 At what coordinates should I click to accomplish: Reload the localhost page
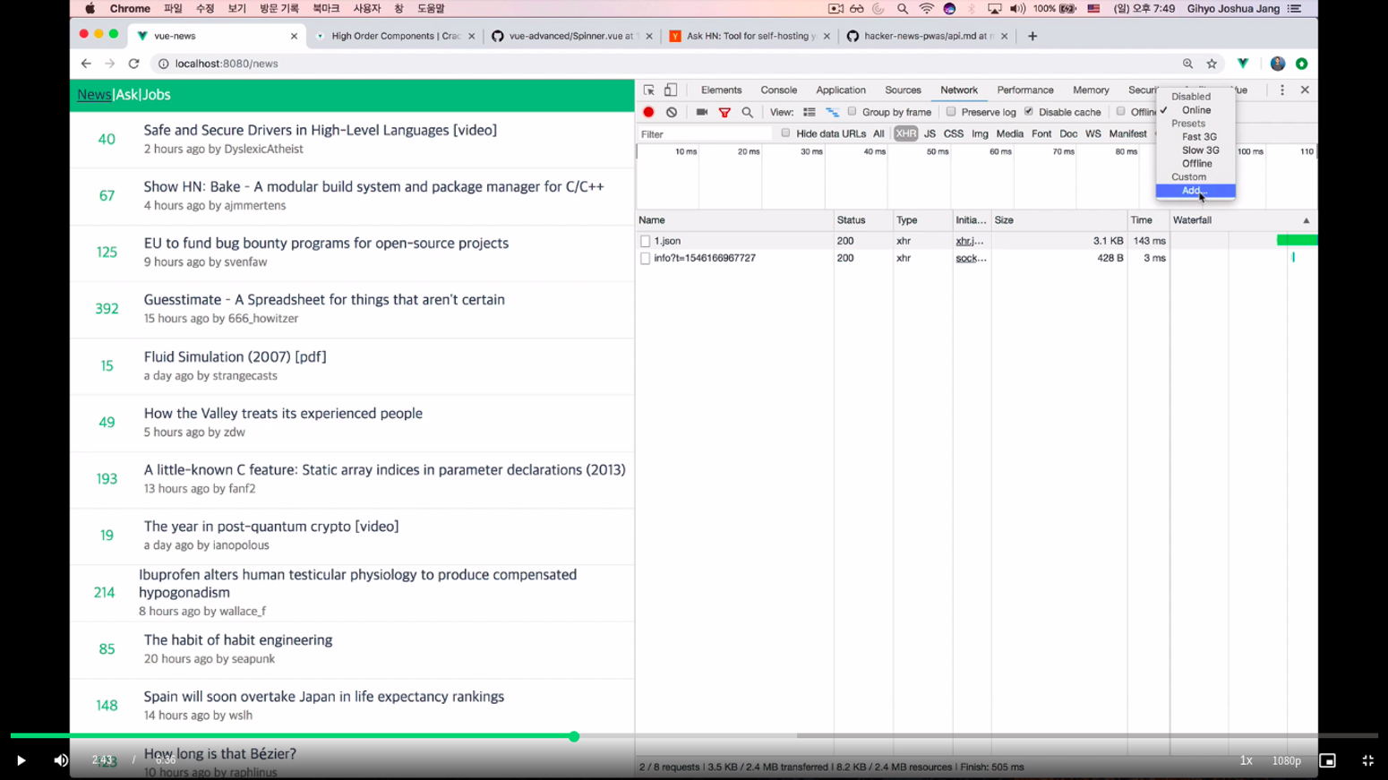(133, 64)
